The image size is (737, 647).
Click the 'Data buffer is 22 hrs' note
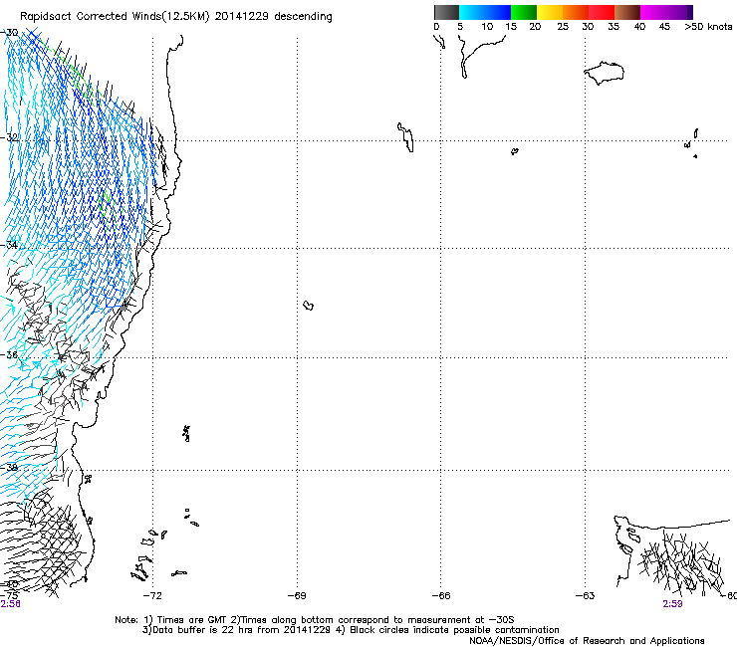(352, 630)
